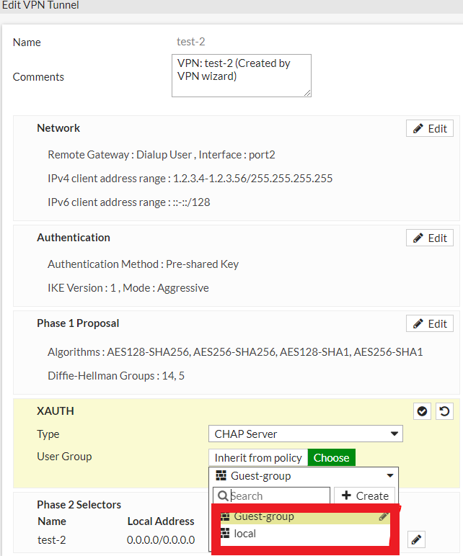Revert XAUTH changes with undo icon
Viewport: 463px width, 556px height.
pyautogui.click(x=444, y=411)
